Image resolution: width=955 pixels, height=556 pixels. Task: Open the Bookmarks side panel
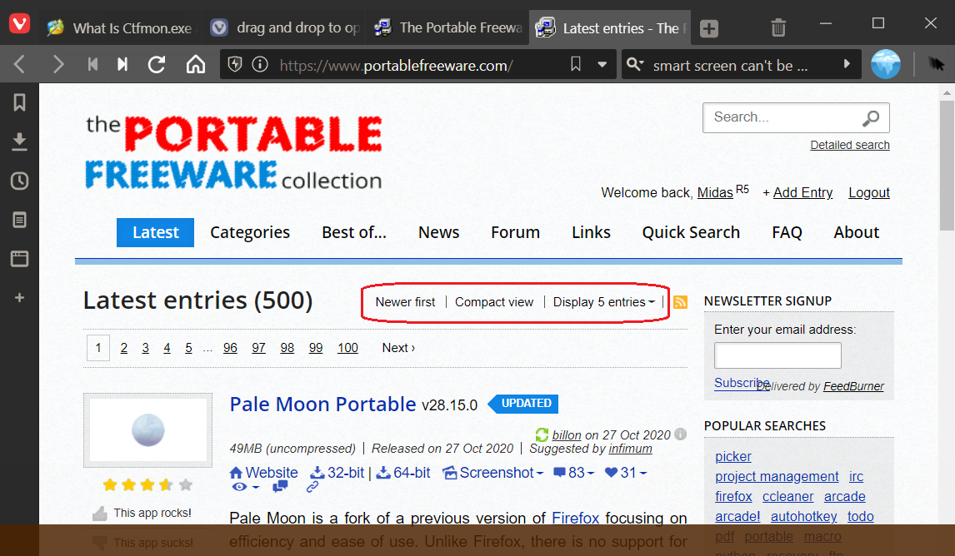click(x=19, y=102)
